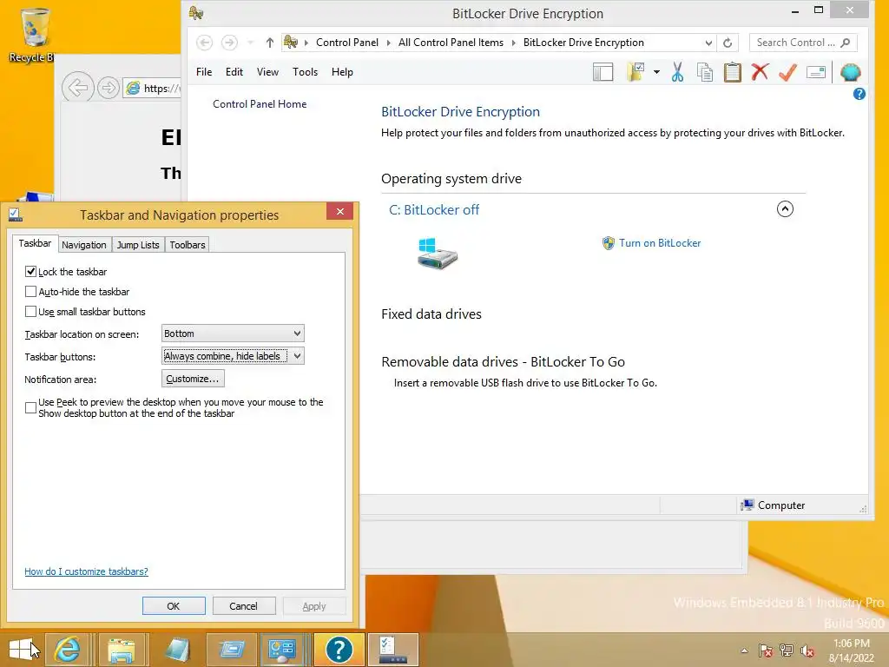The height and width of the screenshot is (667, 889).
Task: Open recent locations dropdown arrow
Action: coord(250,43)
